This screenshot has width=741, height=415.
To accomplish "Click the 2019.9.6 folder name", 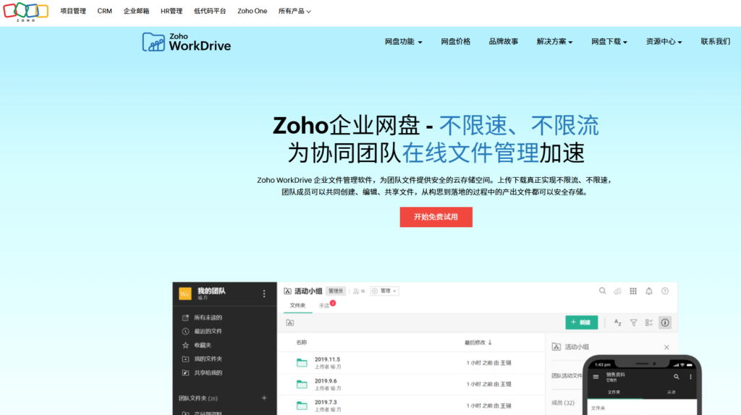I will tap(326, 381).
